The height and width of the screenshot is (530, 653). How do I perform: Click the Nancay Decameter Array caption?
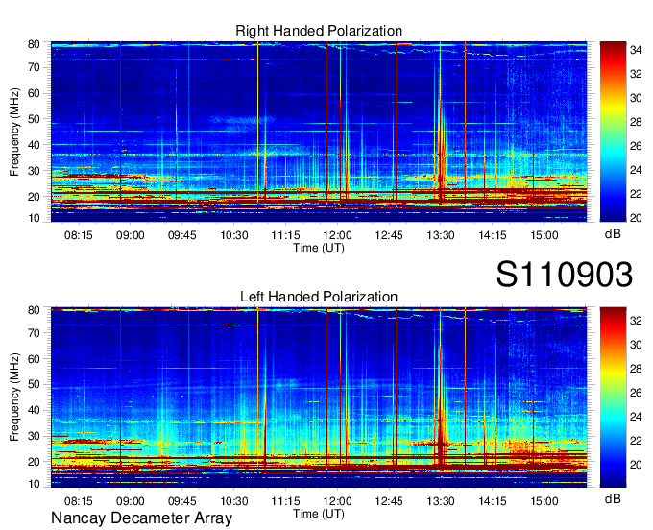click(x=141, y=518)
